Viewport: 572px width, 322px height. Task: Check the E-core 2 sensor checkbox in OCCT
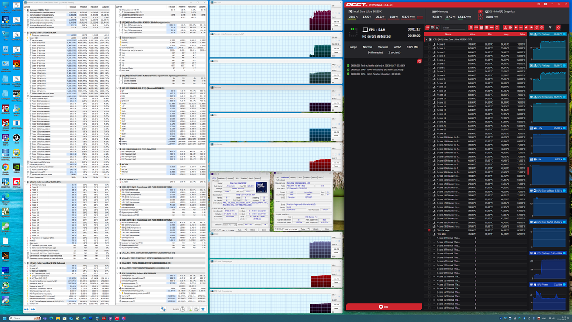click(429, 52)
